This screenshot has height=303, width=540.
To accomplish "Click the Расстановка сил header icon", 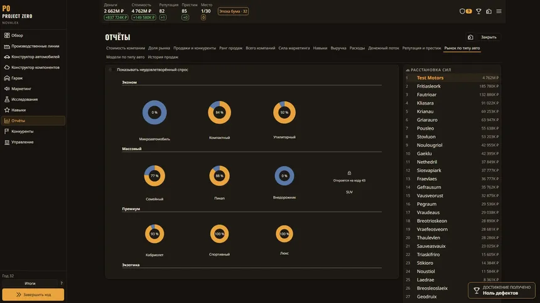I will tap(408, 69).
